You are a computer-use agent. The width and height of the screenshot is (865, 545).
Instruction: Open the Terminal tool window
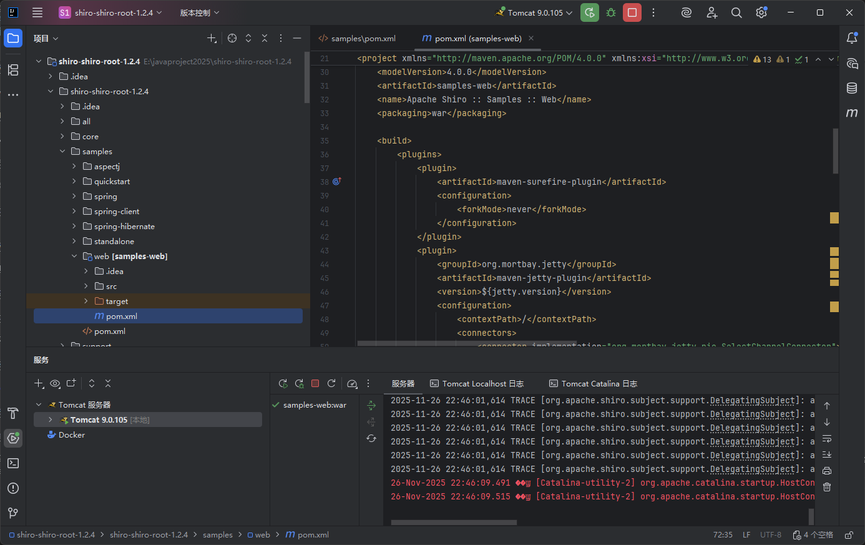click(x=13, y=463)
